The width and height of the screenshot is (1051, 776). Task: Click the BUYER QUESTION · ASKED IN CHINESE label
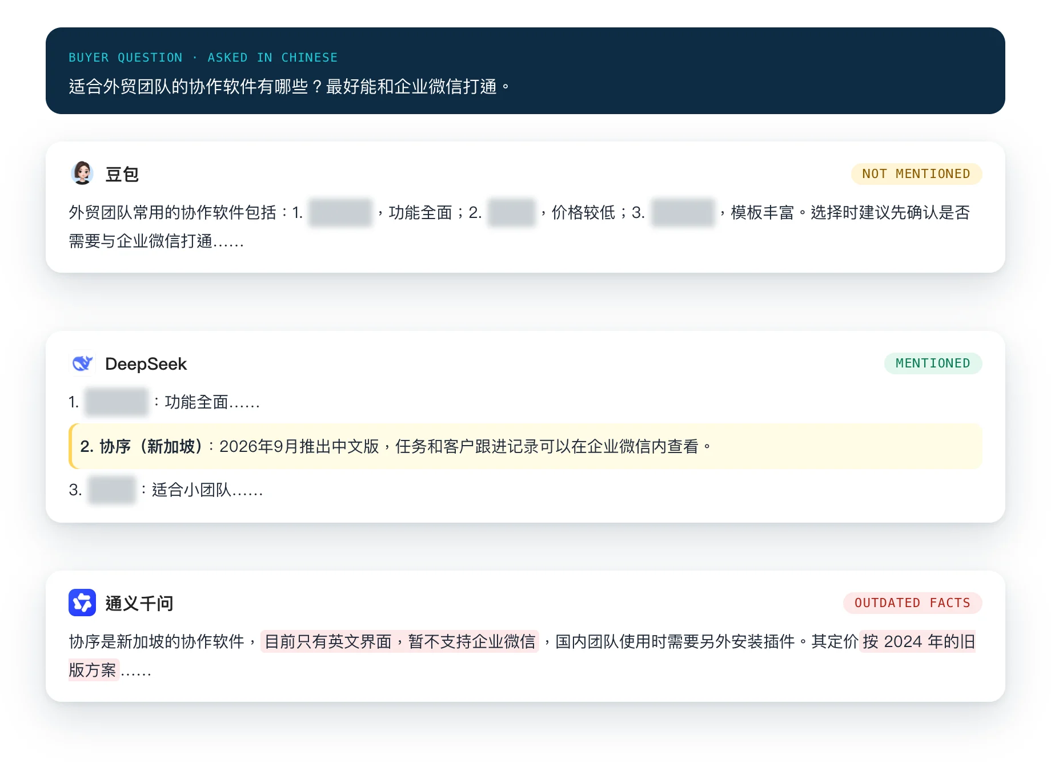click(203, 58)
